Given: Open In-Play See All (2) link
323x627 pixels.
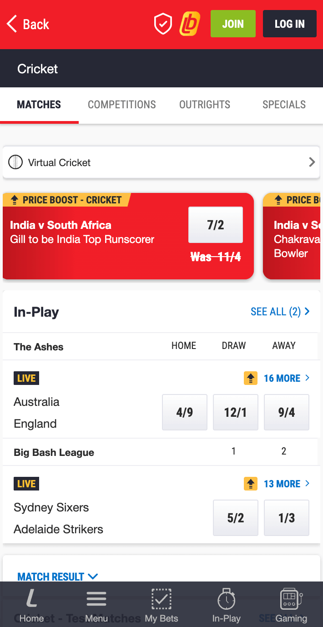Looking at the screenshot, I should 280,312.
